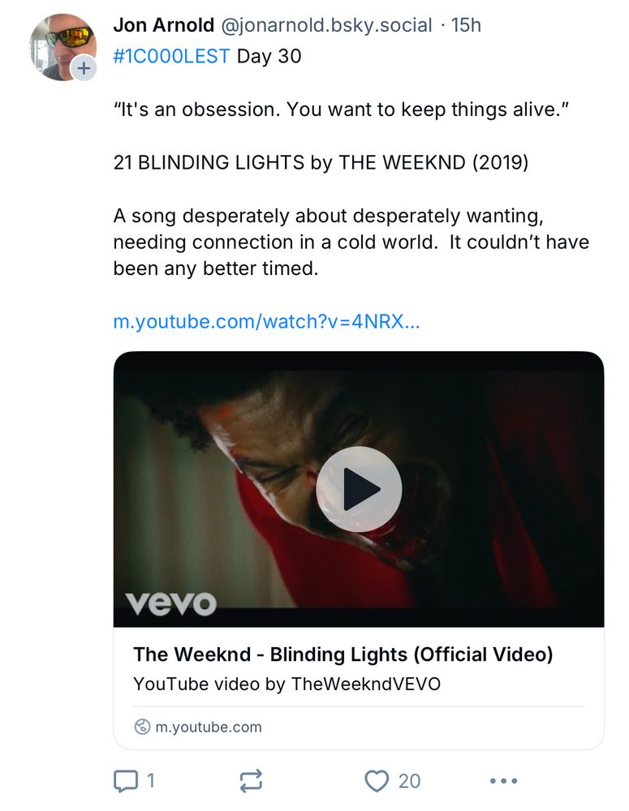Viewport: 629px width, 811px height.
Task: Open the @jonarnold.bsky.social handle
Action: 326,25
